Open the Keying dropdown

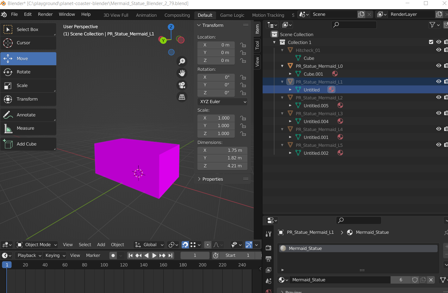(x=55, y=255)
